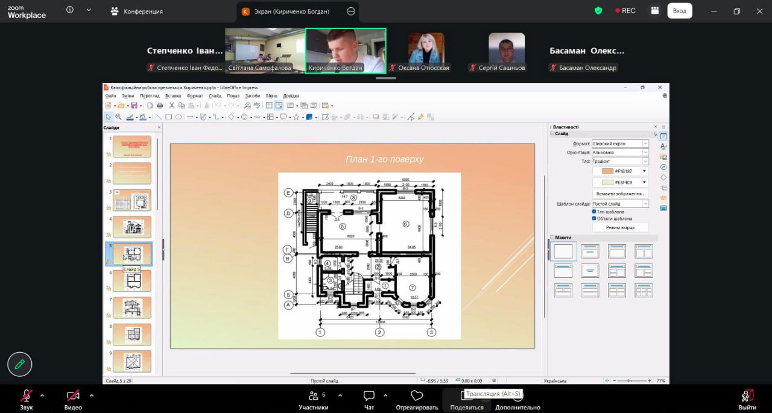Open first gradient color #F1B187 picker
Viewport: 772px width, 413px height.
click(x=620, y=171)
